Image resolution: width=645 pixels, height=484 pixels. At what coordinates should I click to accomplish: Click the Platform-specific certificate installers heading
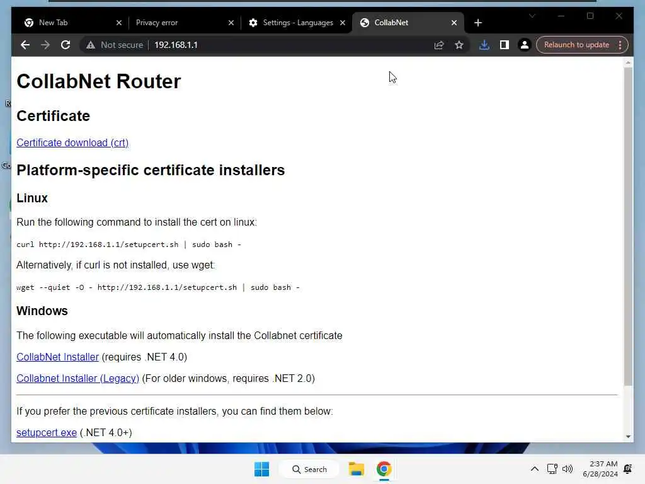click(x=151, y=170)
